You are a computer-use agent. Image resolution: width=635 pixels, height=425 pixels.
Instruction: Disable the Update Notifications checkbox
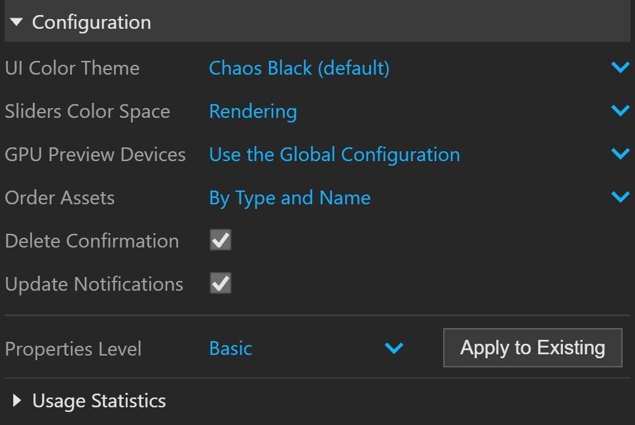221,283
